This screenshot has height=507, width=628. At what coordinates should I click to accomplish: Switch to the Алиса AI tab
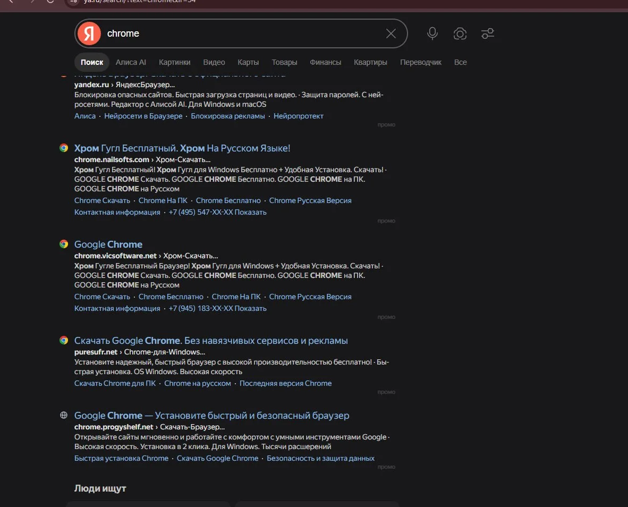click(x=131, y=63)
